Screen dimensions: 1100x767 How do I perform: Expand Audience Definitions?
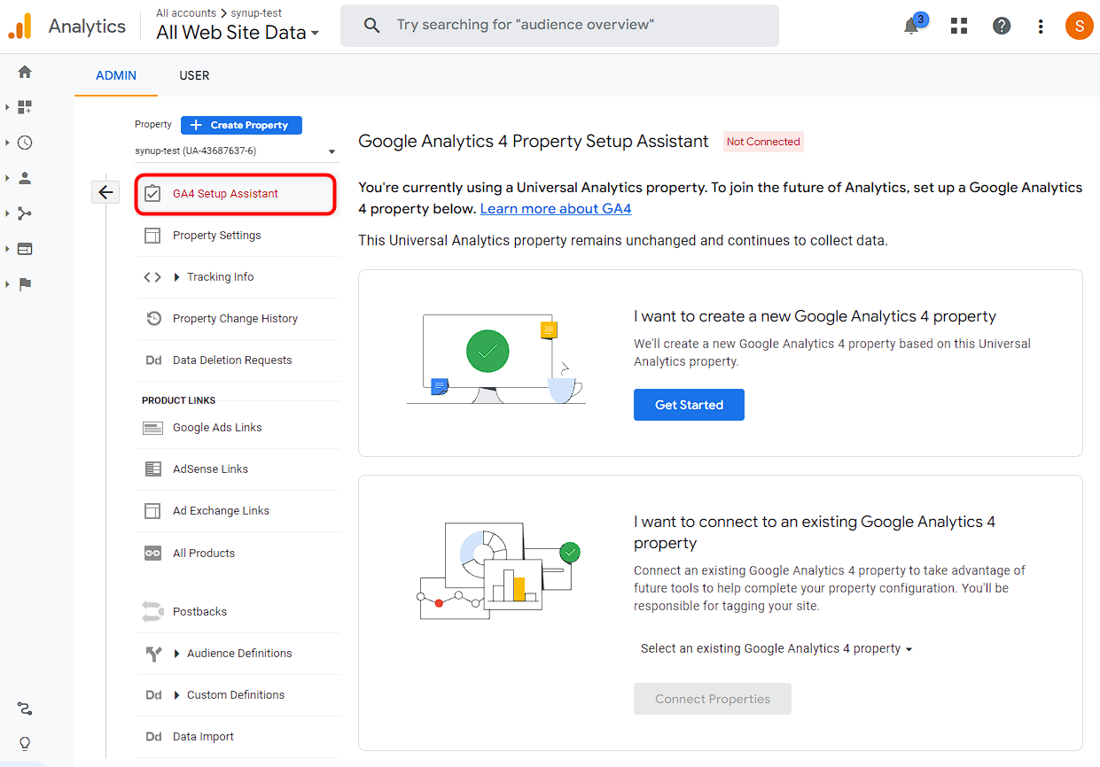coord(177,654)
